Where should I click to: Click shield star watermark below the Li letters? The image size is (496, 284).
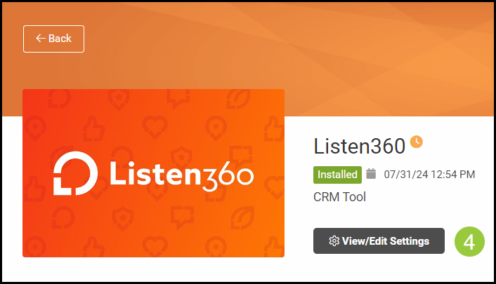[123, 218]
